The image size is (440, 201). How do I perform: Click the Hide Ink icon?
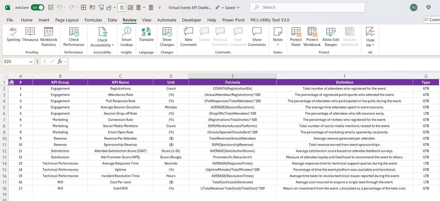coord(370,32)
